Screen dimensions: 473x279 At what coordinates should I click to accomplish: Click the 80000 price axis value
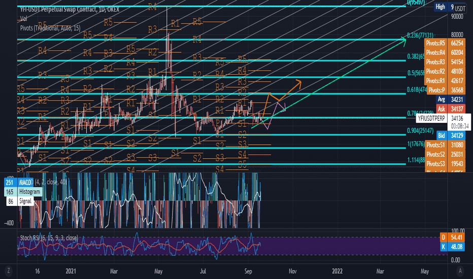click(457, 35)
